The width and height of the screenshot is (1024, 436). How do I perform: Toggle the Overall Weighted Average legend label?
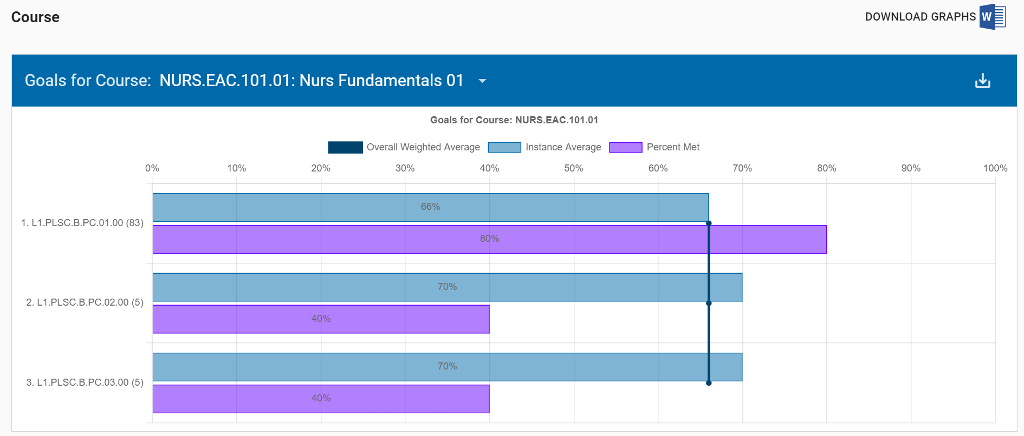tap(423, 147)
